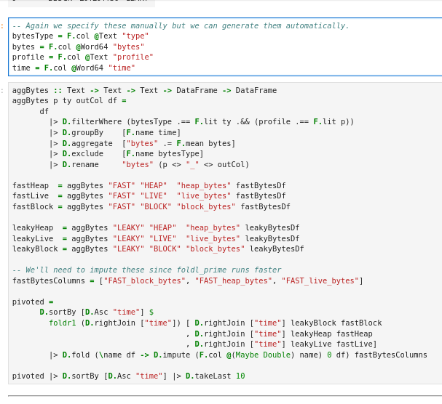
Task: Click the fastBlock definition line
Action: [x=151, y=206]
